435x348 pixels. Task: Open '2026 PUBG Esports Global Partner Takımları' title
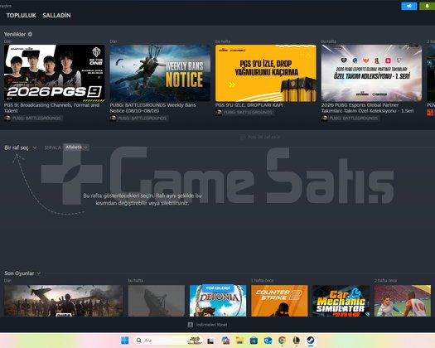tap(367, 108)
